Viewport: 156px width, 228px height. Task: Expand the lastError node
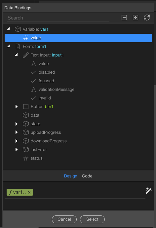[17, 149]
